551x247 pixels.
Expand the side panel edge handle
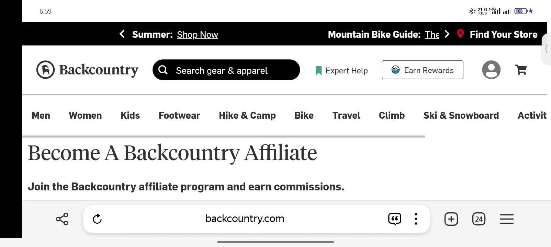pos(546,49)
